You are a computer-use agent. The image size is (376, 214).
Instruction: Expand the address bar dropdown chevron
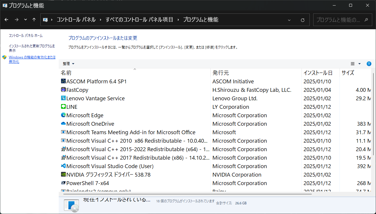[289, 20]
